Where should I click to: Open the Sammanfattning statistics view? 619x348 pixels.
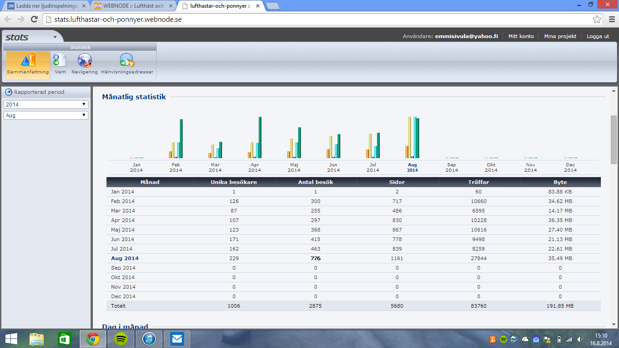point(28,64)
